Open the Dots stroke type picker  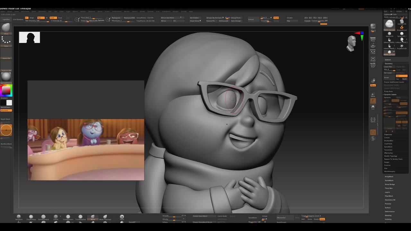[6, 41]
